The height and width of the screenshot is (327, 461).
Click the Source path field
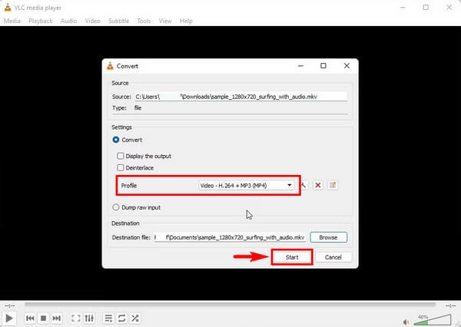point(240,97)
